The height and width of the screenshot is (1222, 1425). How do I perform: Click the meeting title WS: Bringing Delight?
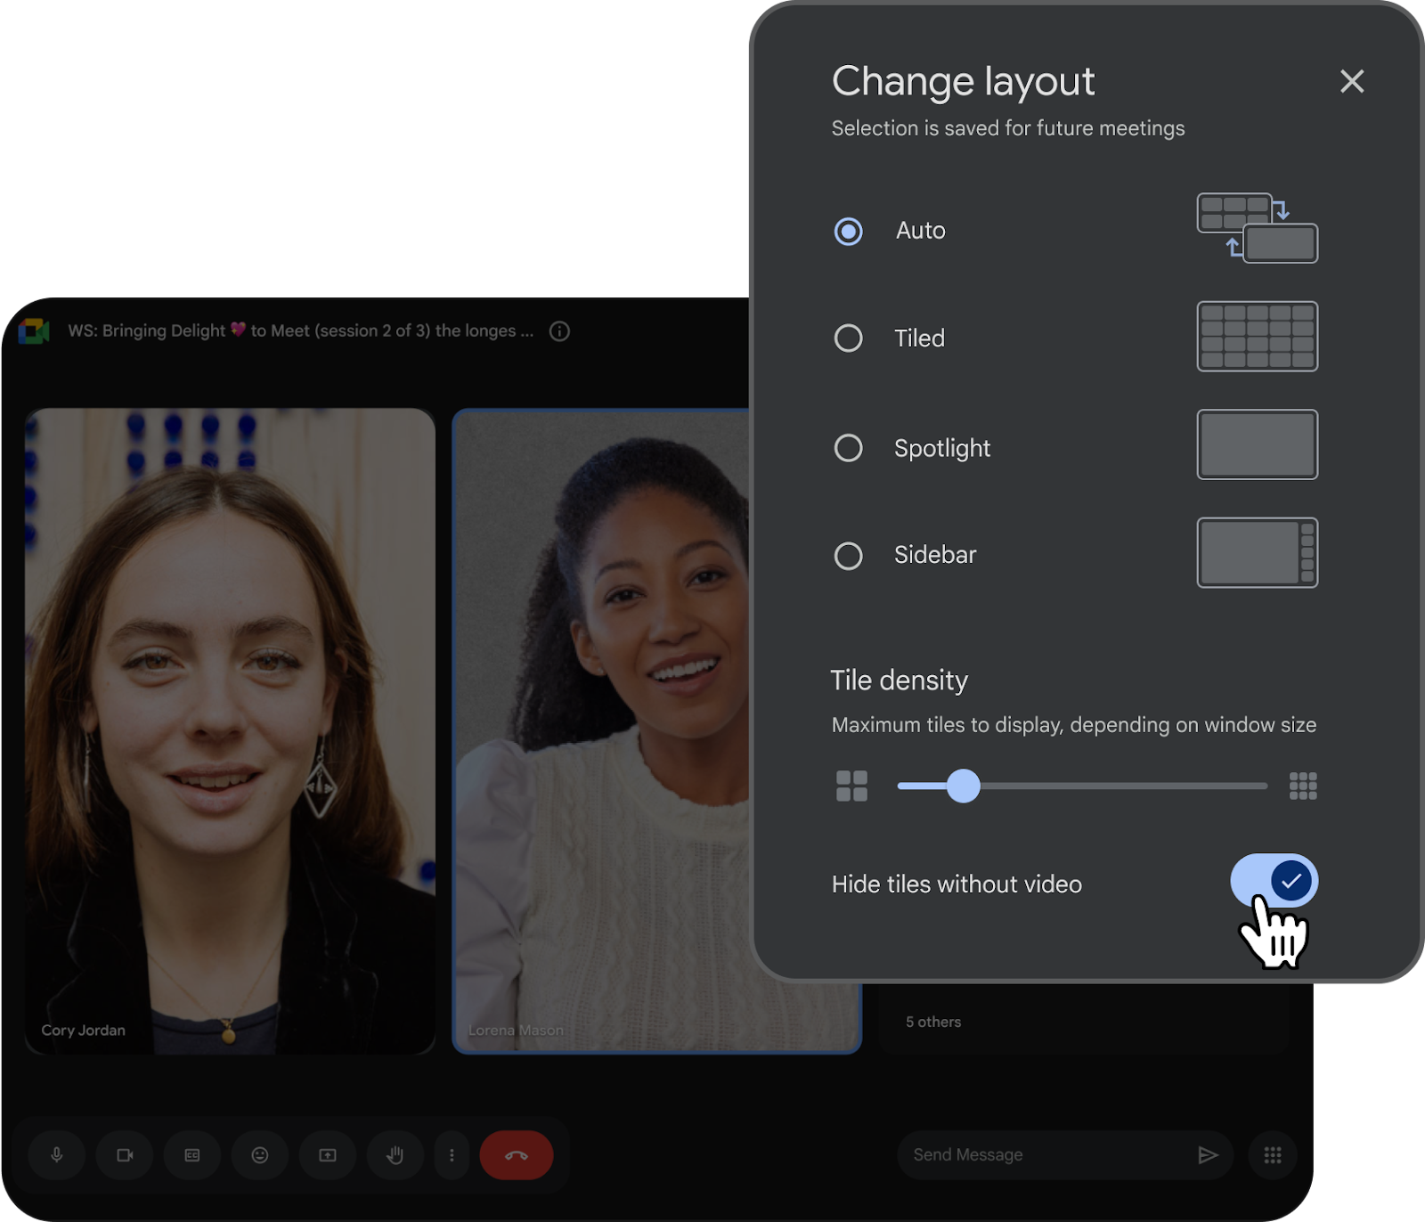(301, 330)
